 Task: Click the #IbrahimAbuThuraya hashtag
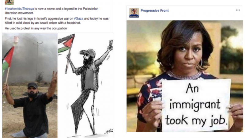(19, 9)
